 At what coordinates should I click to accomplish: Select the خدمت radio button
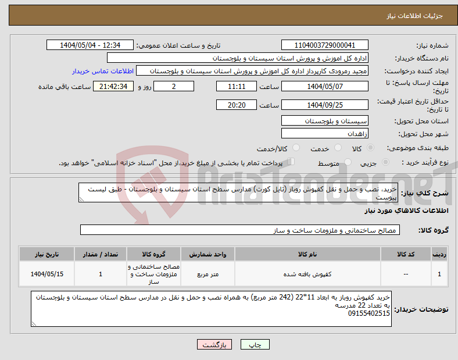[x=338, y=148]
